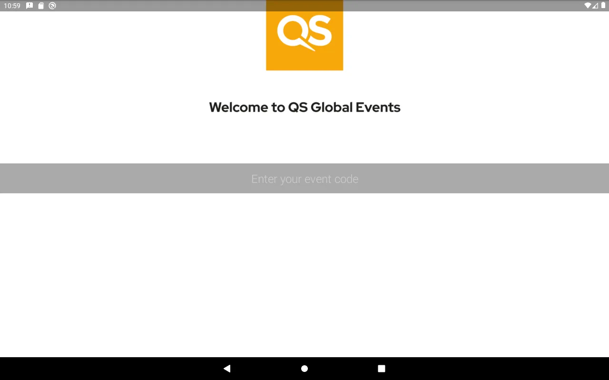The image size is (609, 380).
Task: Click the QS orange logo
Action: (x=304, y=35)
